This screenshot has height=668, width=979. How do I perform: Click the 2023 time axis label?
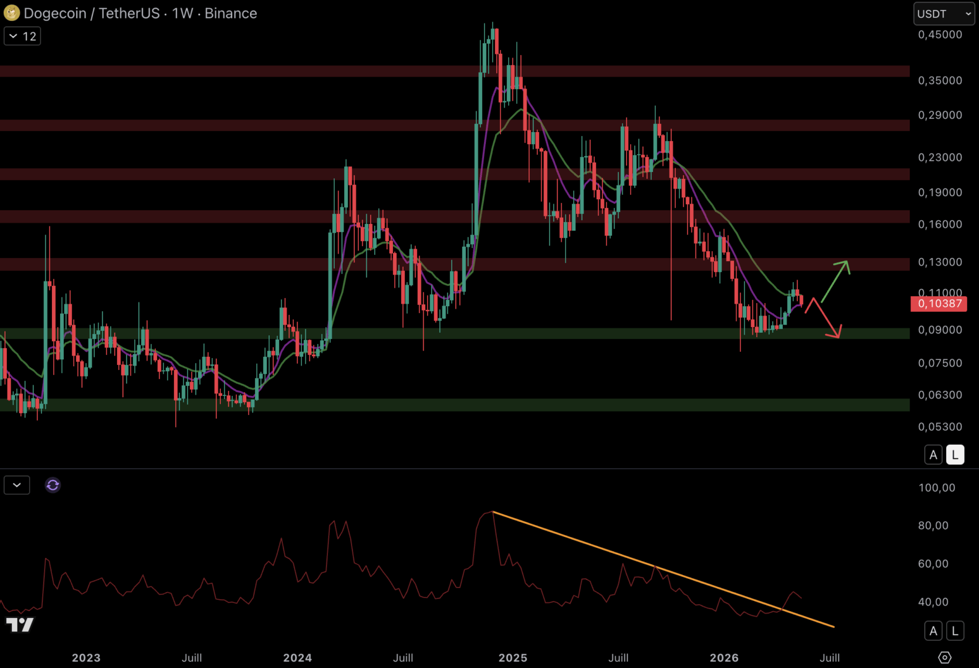(86, 658)
